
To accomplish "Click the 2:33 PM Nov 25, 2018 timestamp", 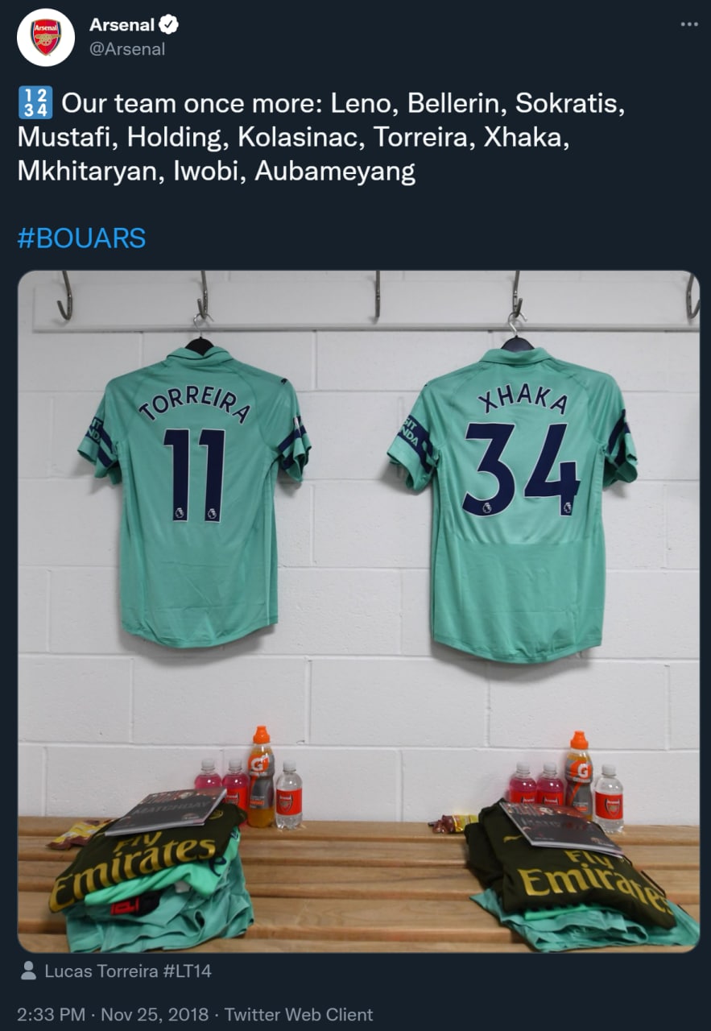I will pyautogui.click(x=113, y=1015).
